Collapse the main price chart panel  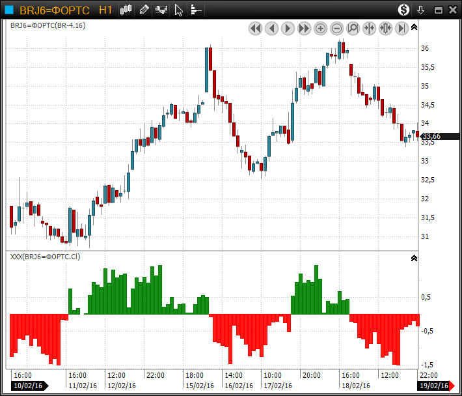coord(414,27)
